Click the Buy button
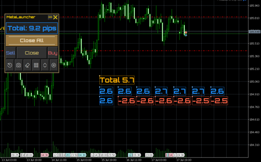 (x=53, y=53)
